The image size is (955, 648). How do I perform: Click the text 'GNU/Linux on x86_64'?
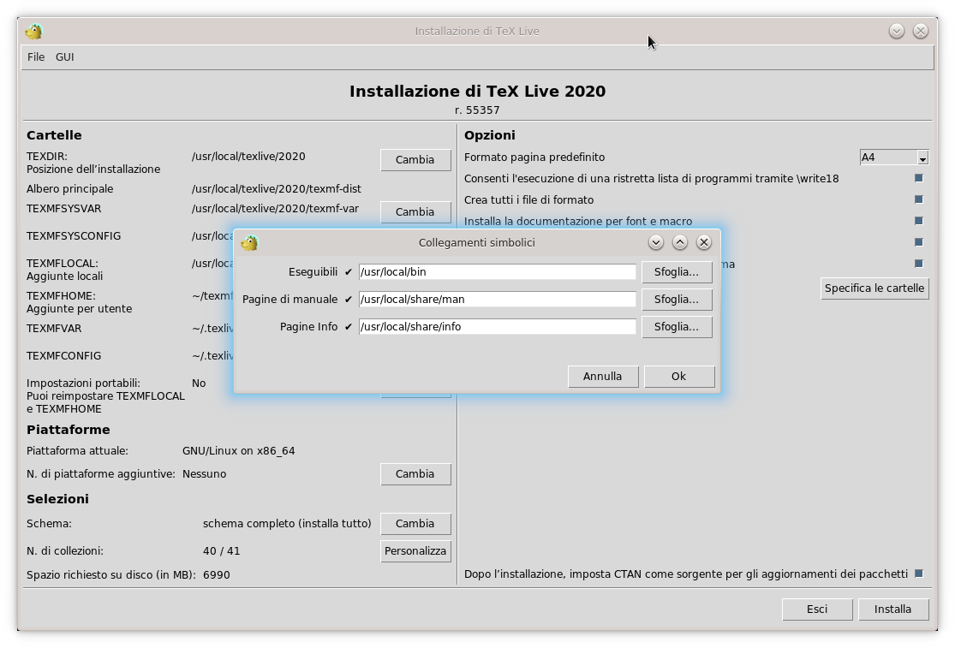(238, 451)
